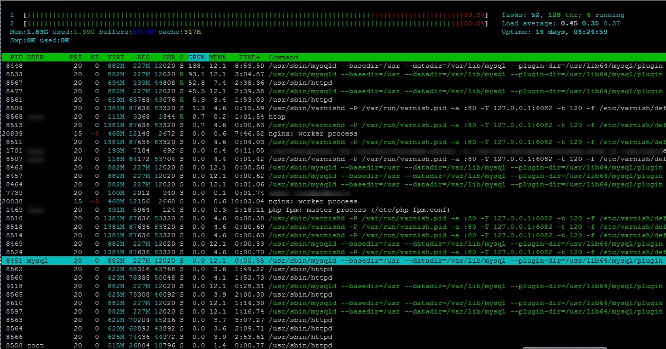Click the RES column header
This screenshot has height=349, width=666.
coord(143,57)
